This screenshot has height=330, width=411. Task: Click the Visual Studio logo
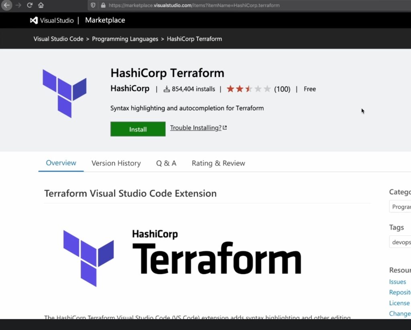(52, 20)
